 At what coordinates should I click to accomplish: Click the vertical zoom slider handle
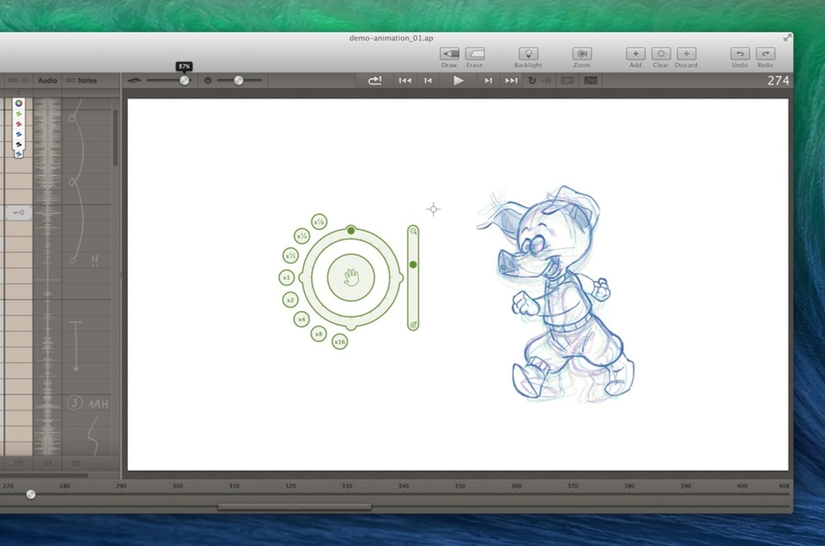coord(413,265)
